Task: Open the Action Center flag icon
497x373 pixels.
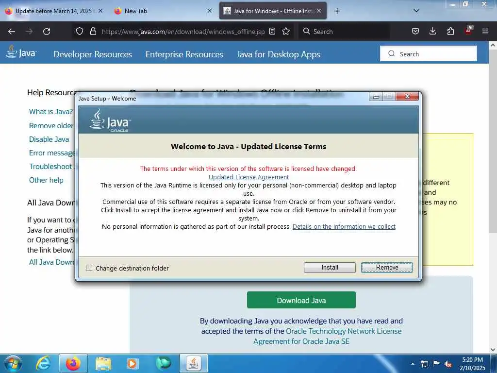Action: point(436,363)
